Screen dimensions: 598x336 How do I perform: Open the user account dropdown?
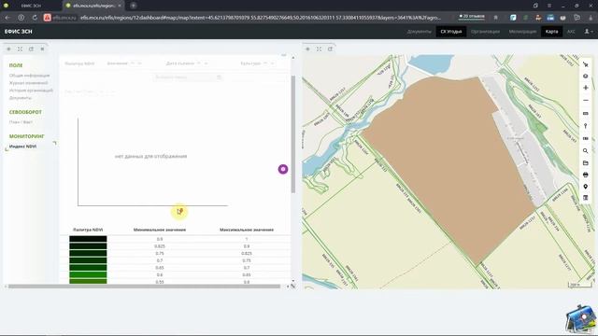tap(589, 32)
